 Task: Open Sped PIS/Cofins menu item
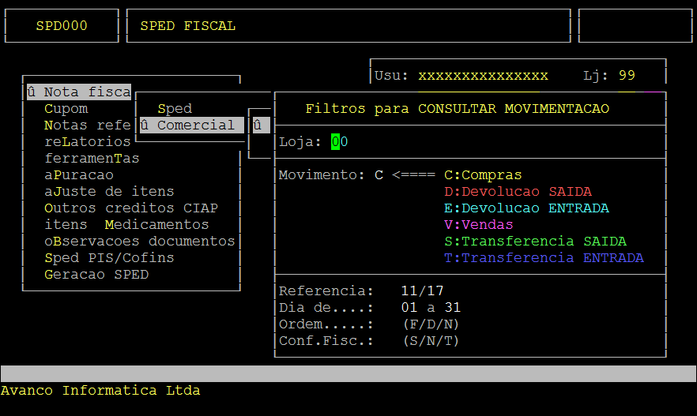pyautogui.click(x=109, y=258)
